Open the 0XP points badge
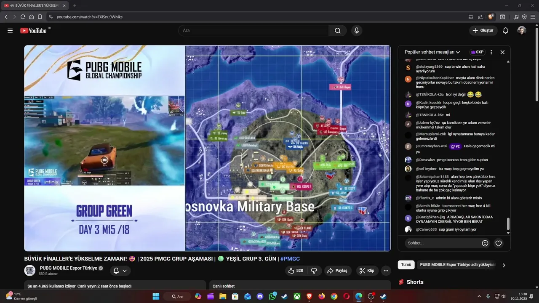Viewport: 539px width, 303px height. (477, 52)
